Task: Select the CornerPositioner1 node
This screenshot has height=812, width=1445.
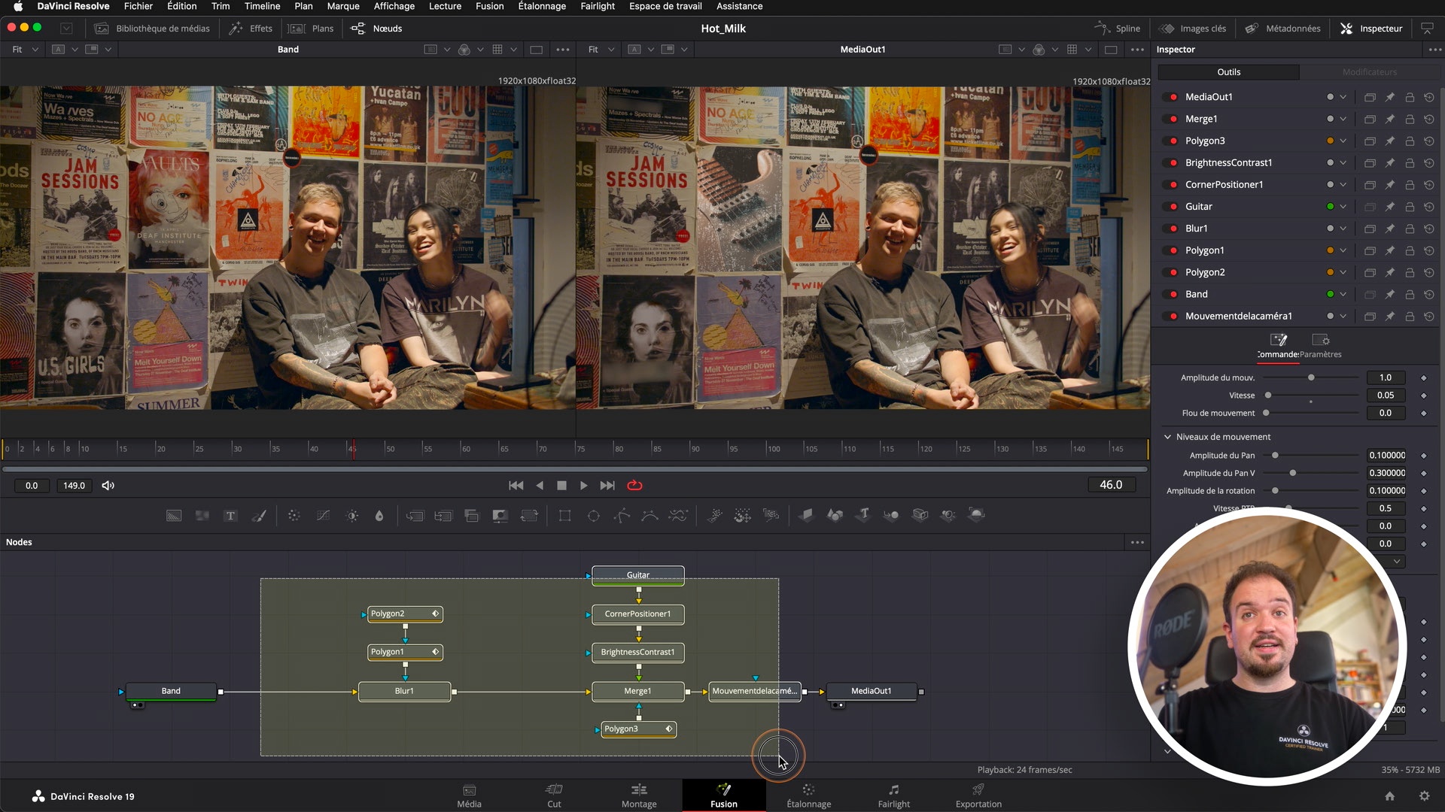Action: [x=637, y=614]
